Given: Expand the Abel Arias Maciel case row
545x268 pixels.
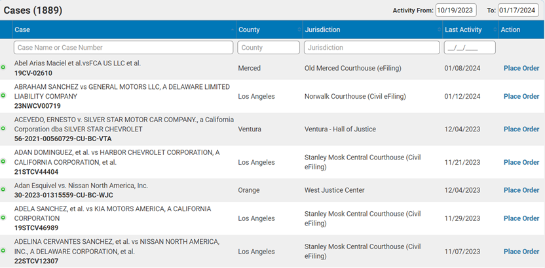Looking at the screenshot, I should [x=3, y=68].
